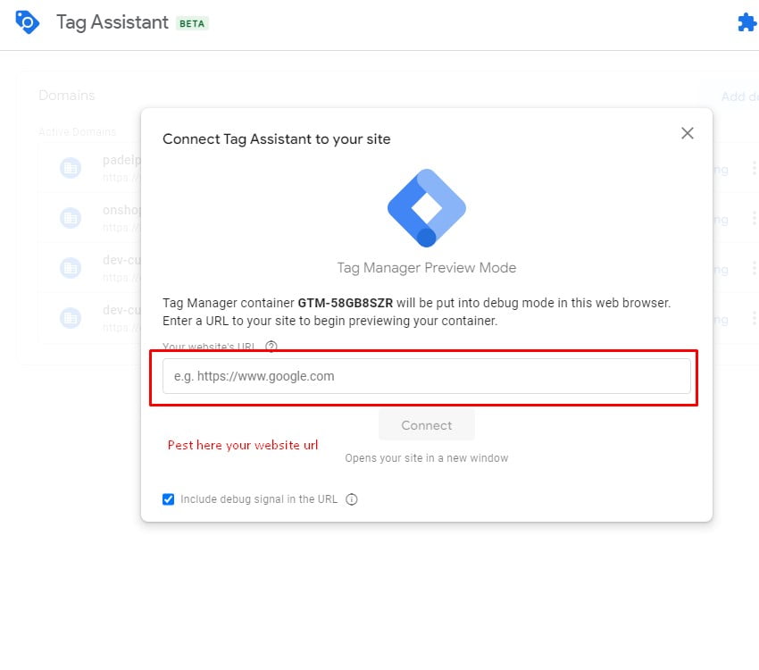Click the padelp domain row icon
Viewport: 759px width, 670px height.
[x=71, y=168]
